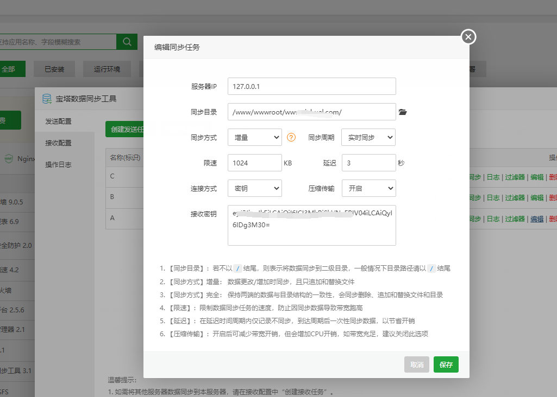Screen dimensions: 557x397
Task: Open the 同步方式 dropdown showing 增量
Action: [x=255, y=137]
